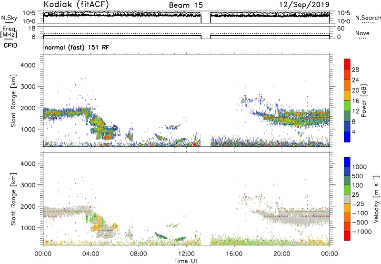This screenshot has height=264, width=381.
Task: Click the '1000' Velocity scale value
Action: (359, 167)
